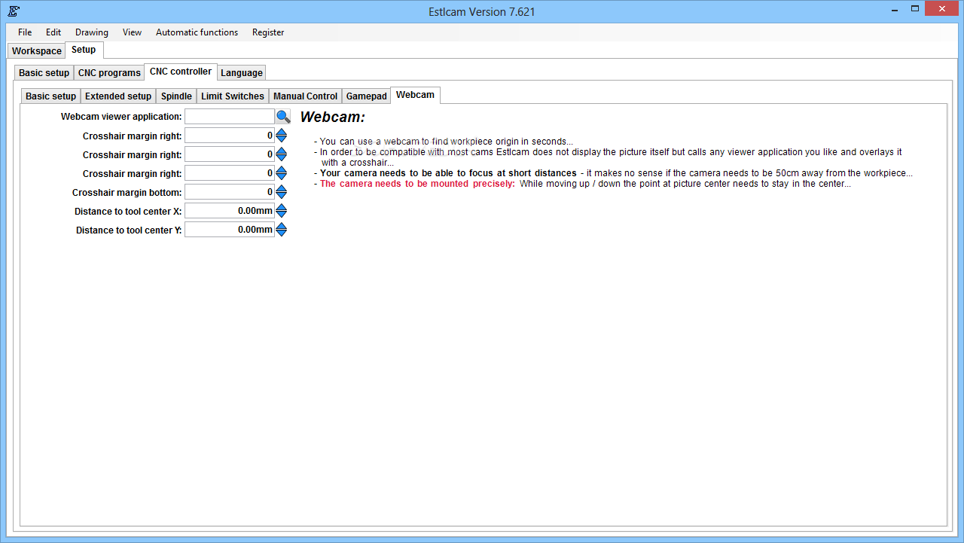This screenshot has height=543, width=964.
Task: Open the Register menu
Action: point(268,32)
